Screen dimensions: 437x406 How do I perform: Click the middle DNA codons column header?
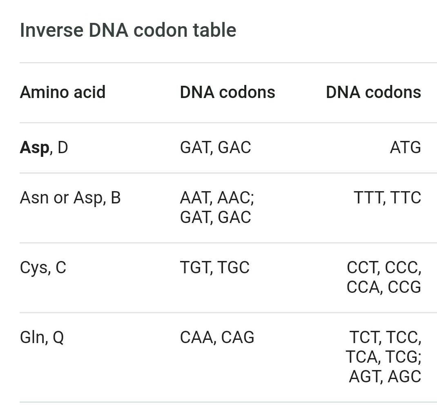(x=227, y=92)
